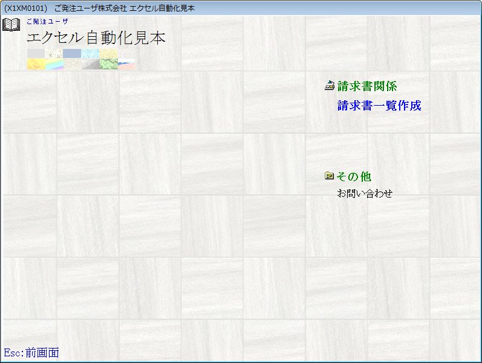Click the folder icon beside その他
Image resolution: width=482 pixels, height=363 pixels.
[x=329, y=176]
